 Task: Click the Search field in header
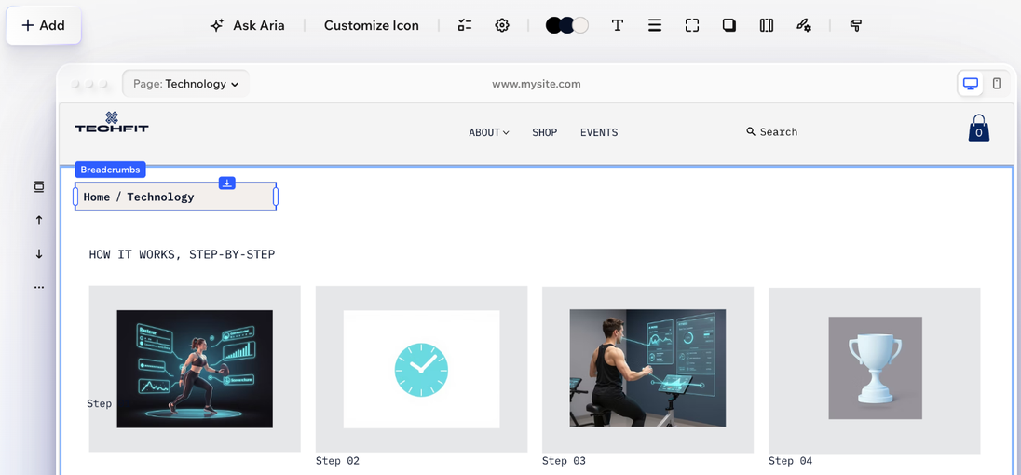pyautogui.click(x=771, y=132)
